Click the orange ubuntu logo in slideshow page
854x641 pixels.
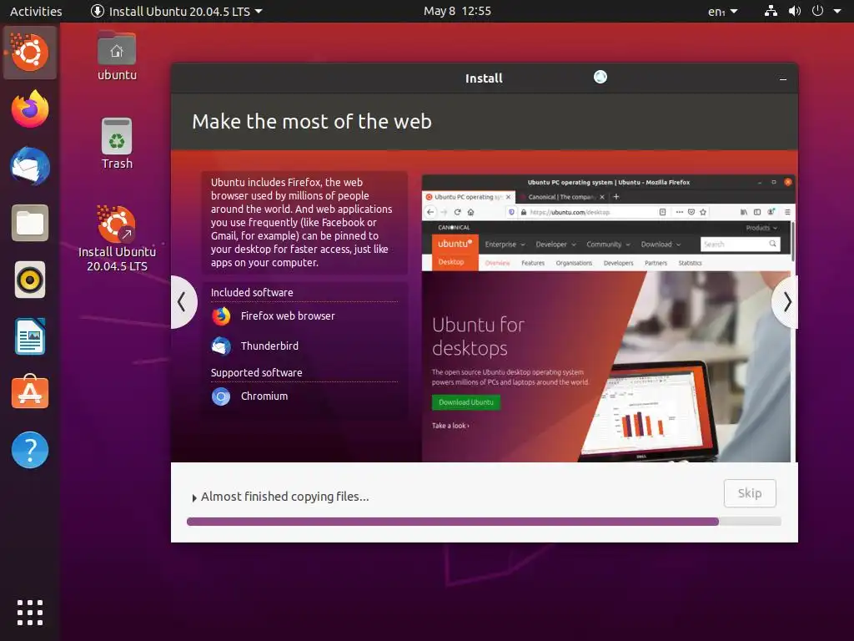tap(455, 245)
